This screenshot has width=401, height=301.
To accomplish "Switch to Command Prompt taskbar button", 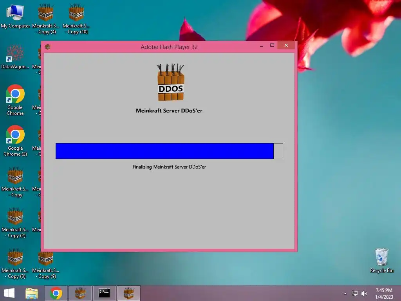I will [104, 293].
